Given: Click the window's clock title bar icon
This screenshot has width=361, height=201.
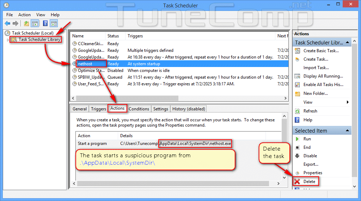Looking at the screenshot, I should click(6, 5).
